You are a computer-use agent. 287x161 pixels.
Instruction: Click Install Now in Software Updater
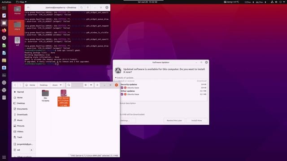pyautogui.click(x=196, y=120)
